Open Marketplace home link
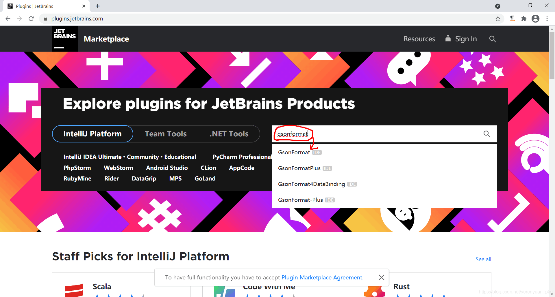 [x=106, y=39]
